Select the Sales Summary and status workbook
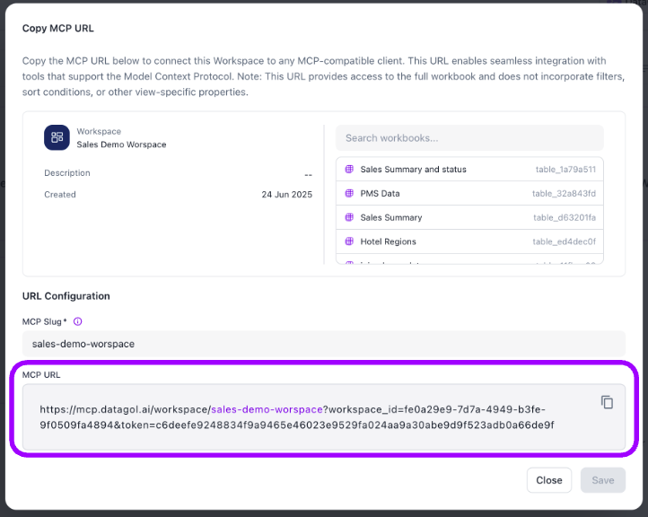Viewport: 648px width, 517px height. (469, 169)
